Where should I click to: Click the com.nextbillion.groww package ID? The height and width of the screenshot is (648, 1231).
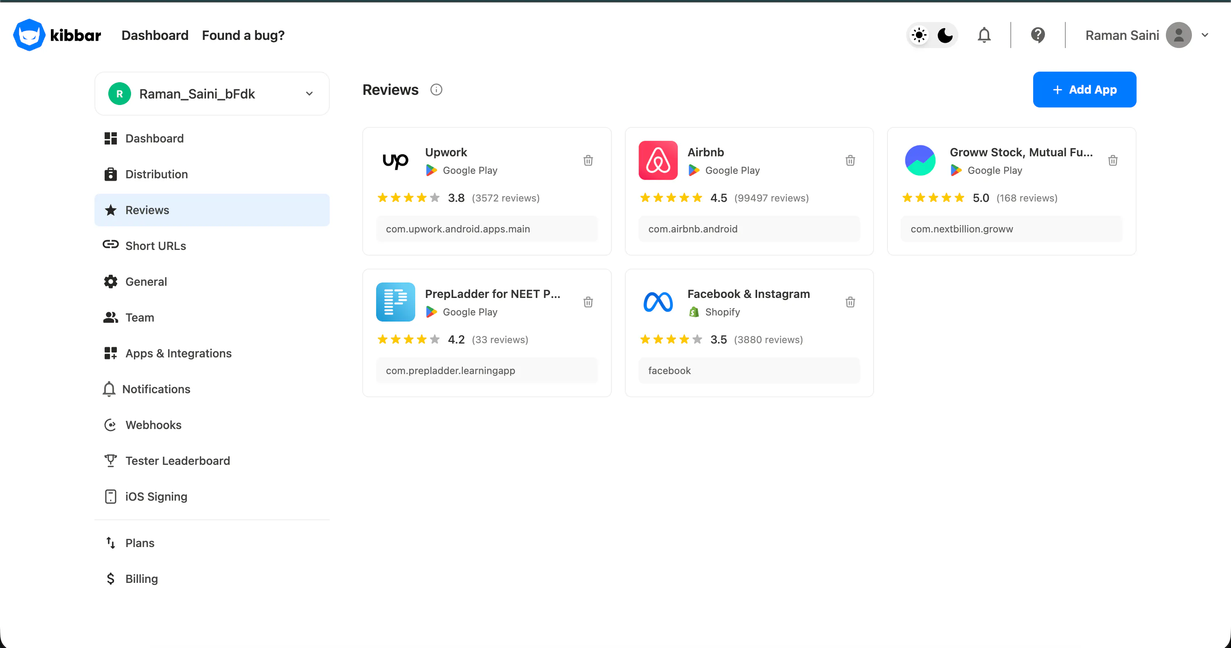[1011, 229]
